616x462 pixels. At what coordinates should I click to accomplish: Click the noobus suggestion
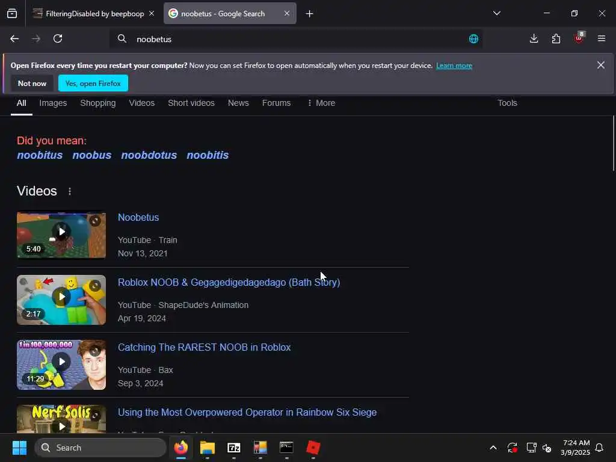pyautogui.click(x=92, y=155)
